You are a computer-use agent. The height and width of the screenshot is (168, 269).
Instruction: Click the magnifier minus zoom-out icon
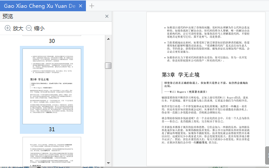click(x=29, y=28)
